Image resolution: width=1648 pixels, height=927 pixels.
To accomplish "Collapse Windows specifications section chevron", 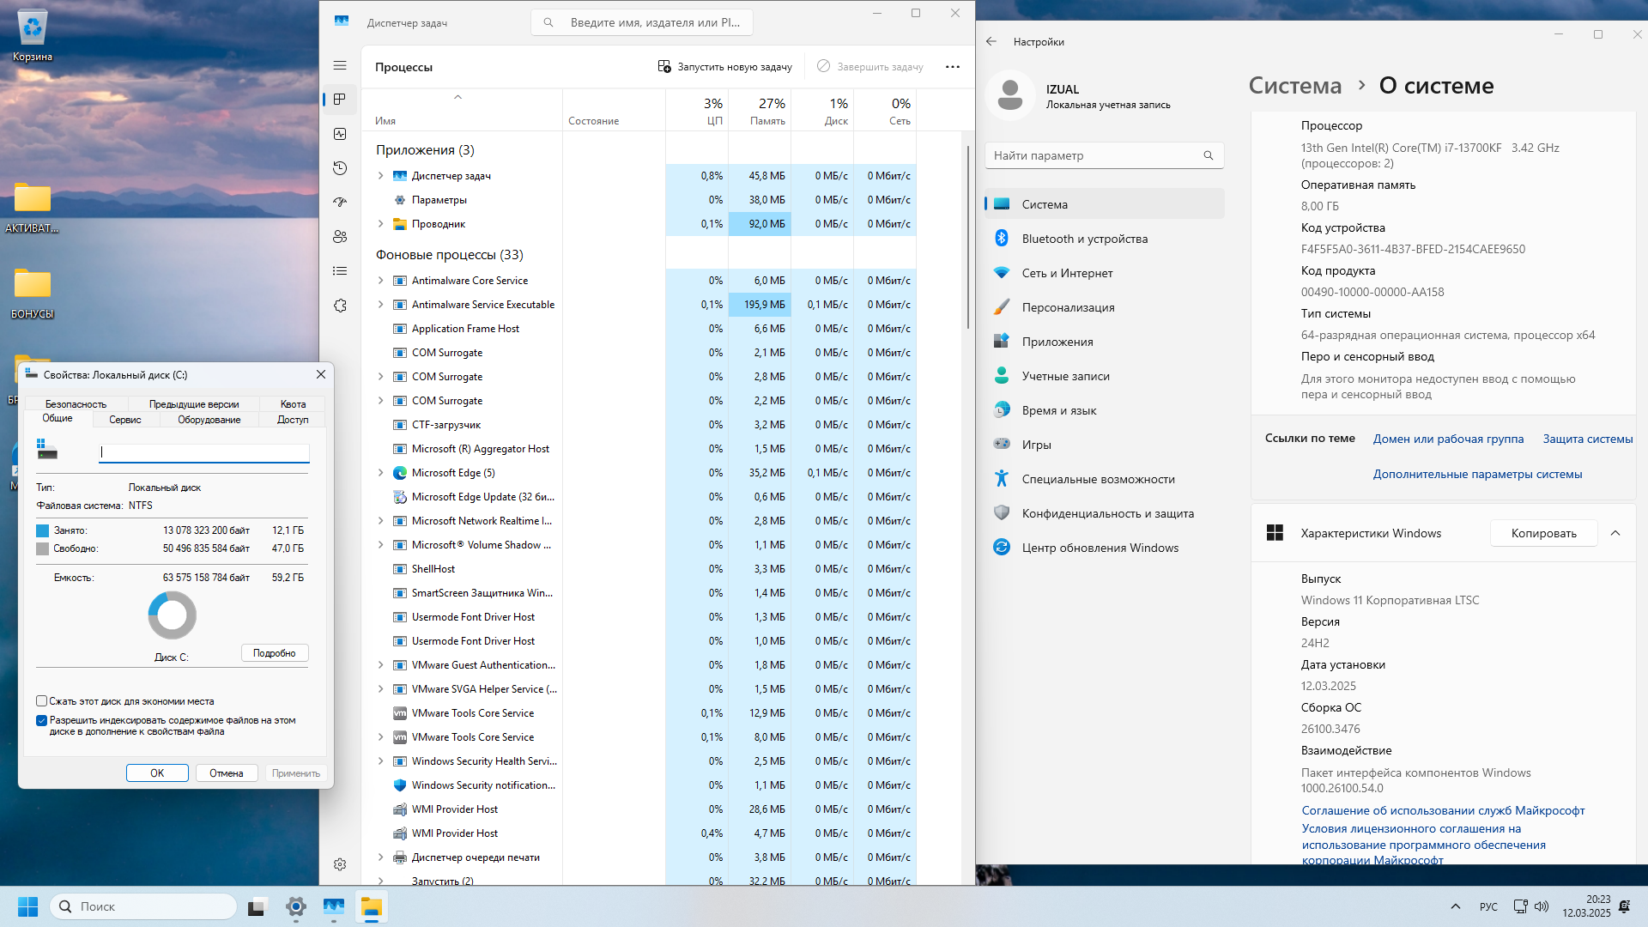I will (x=1615, y=533).
